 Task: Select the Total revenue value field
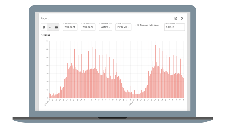point(175,27)
